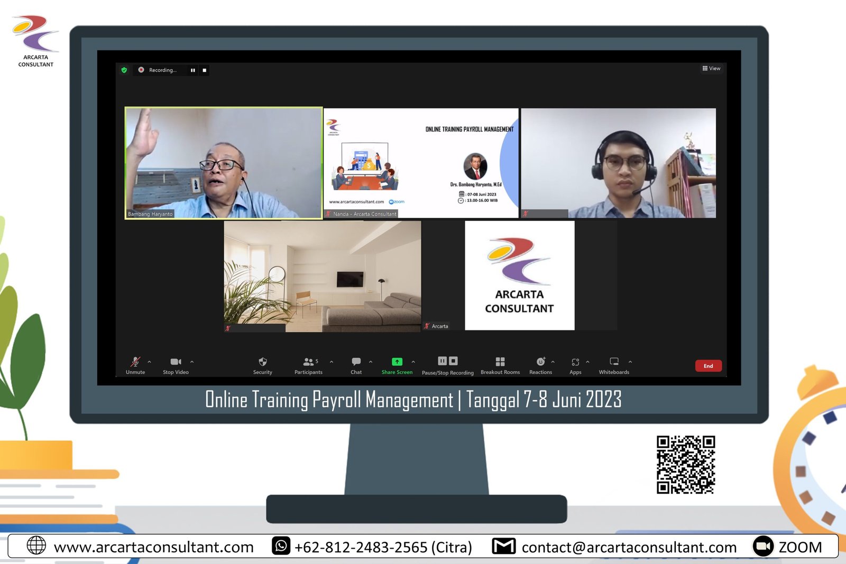The height and width of the screenshot is (564, 846).
Task: Pause the recording in the top bar
Action: coord(193,70)
